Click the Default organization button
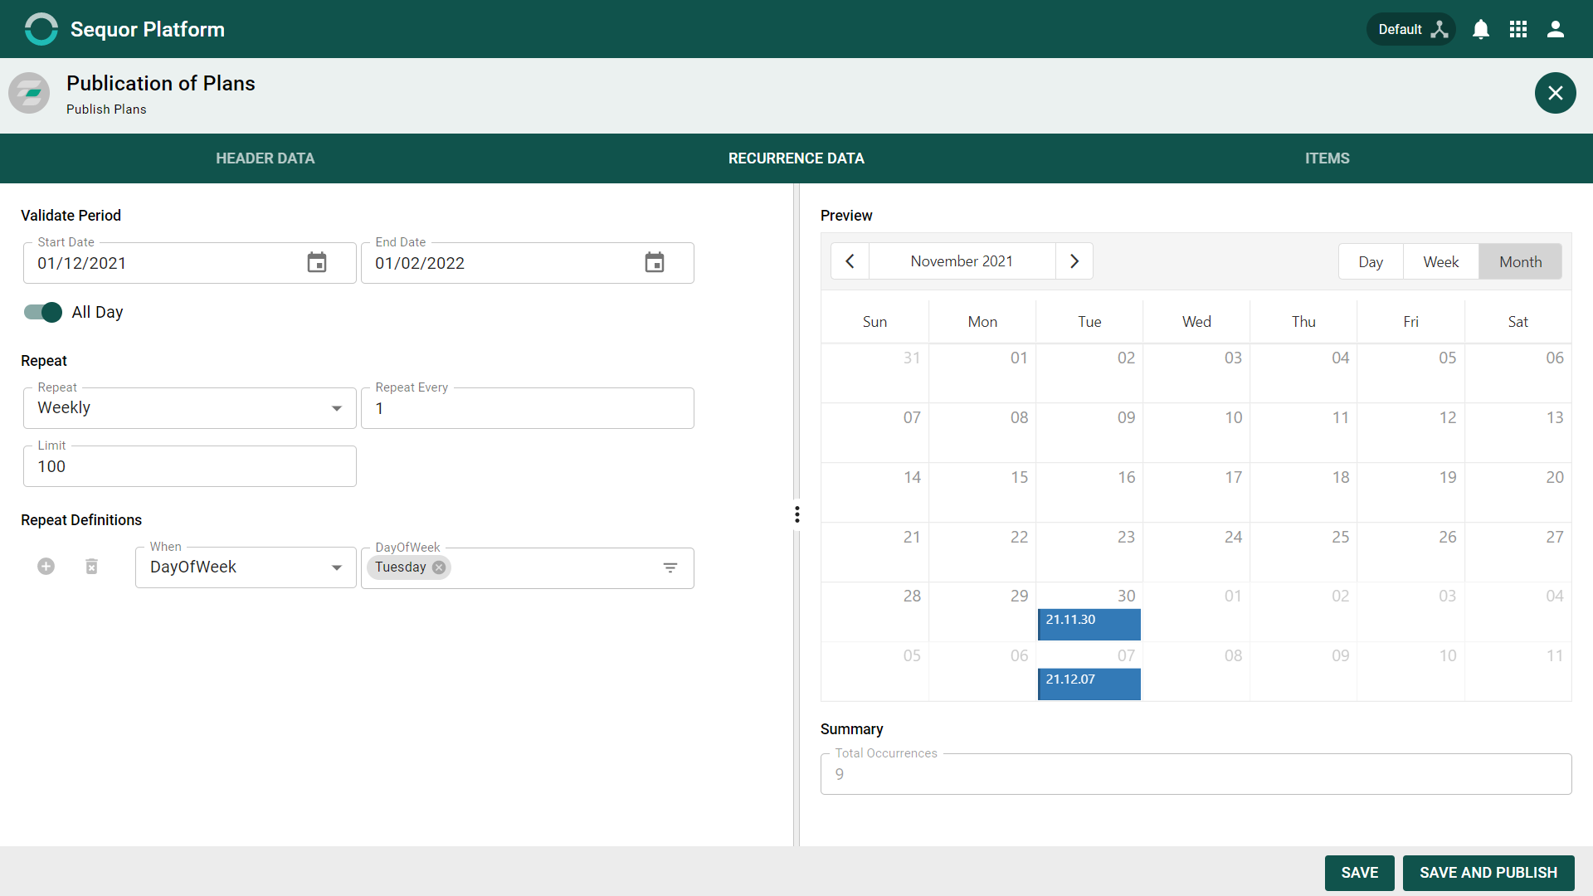Screen dimensions: 1593x896 point(1411,29)
